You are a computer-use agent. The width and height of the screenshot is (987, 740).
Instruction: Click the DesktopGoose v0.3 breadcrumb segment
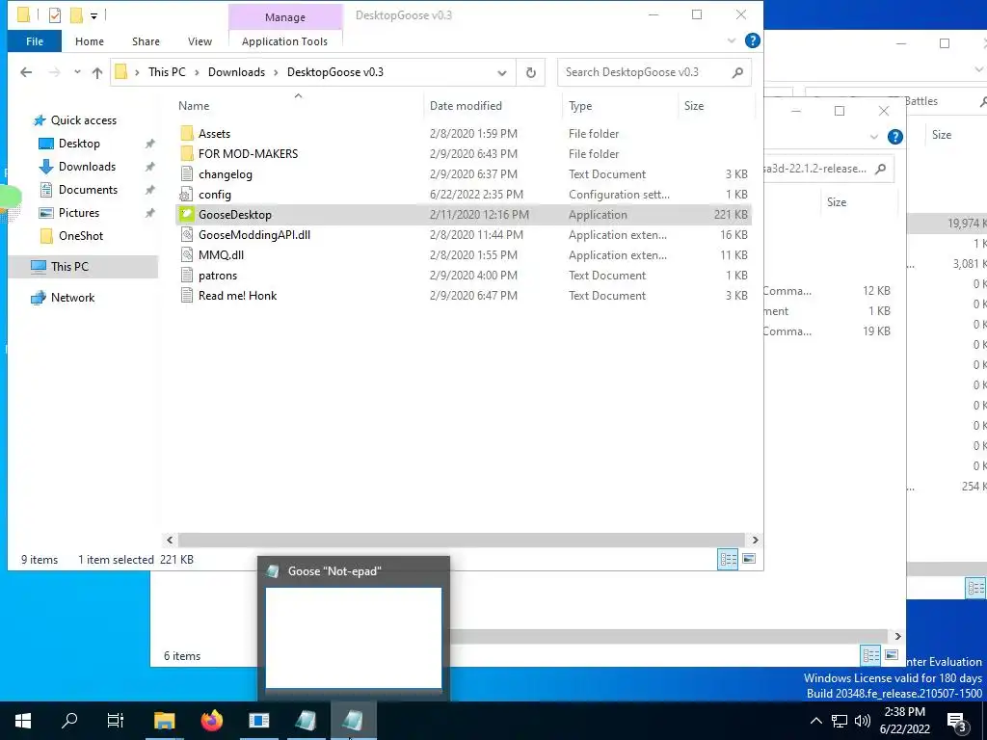(335, 72)
